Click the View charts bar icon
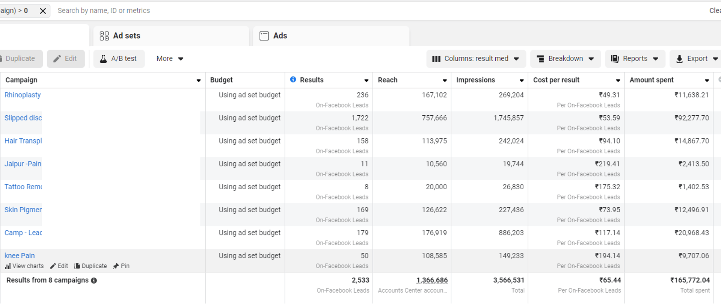 coord(8,266)
